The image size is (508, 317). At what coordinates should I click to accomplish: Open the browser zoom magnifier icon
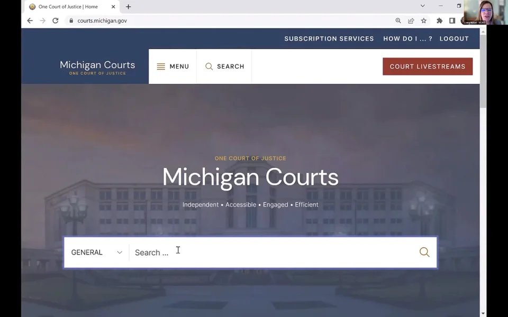tap(398, 21)
